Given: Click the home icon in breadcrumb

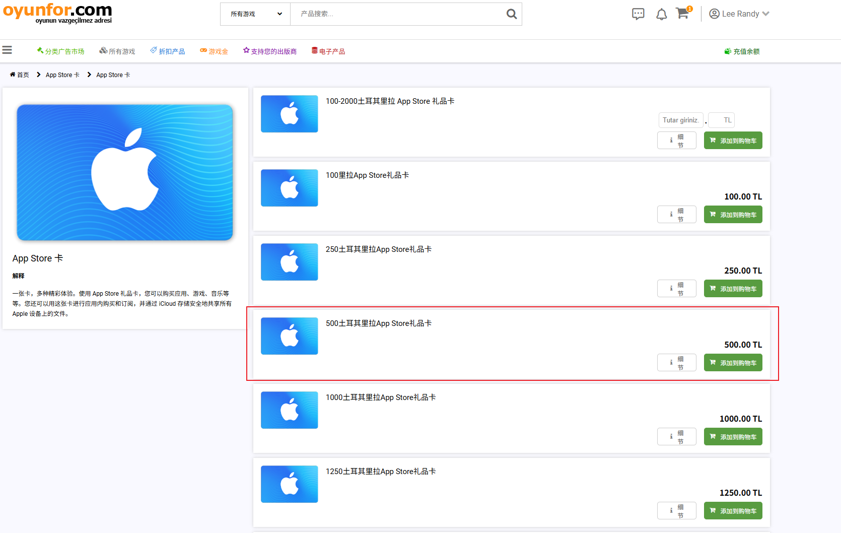Looking at the screenshot, I should click(13, 75).
